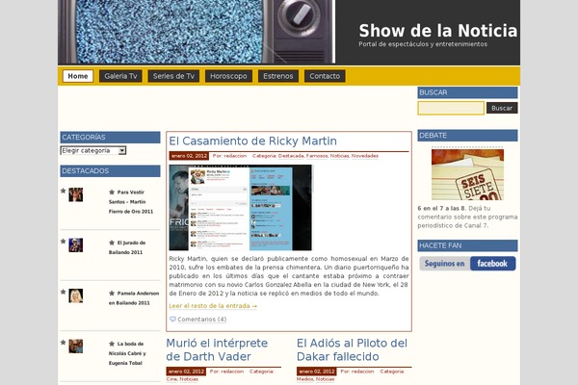This screenshot has height=385, width=578.
Task: Open Para Vestir Santos Martín Fierro link
Action: [131, 202]
